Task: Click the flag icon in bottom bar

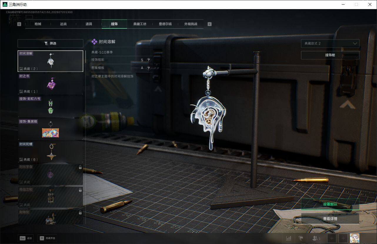Action: pyautogui.click(x=301, y=238)
